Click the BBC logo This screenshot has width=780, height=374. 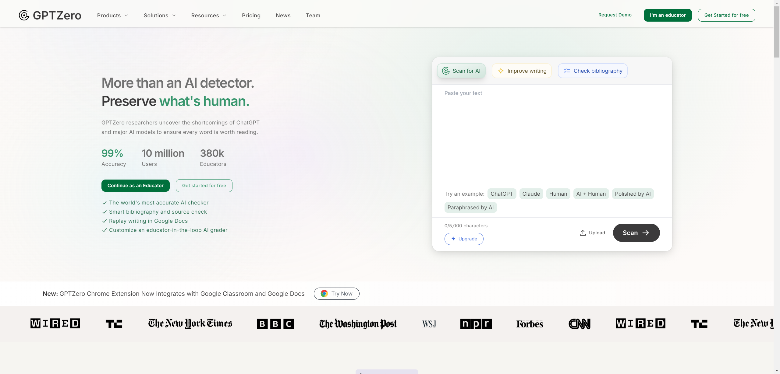pos(275,324)
